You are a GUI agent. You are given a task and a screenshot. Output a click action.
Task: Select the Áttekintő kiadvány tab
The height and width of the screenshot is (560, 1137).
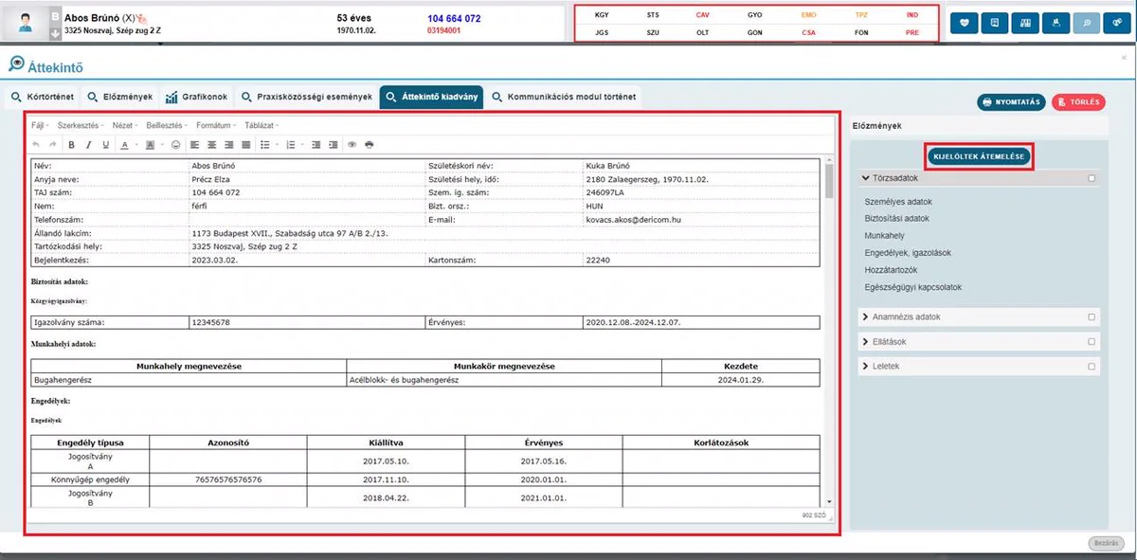[x=431, y=97]
